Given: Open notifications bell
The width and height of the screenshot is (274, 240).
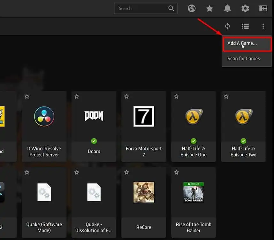Looking at the screenshot, I should [227, 8].
